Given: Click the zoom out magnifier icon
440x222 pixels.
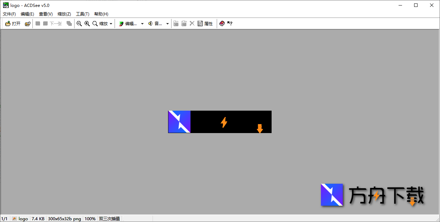Looking at the screenshot, I should 79,24.
